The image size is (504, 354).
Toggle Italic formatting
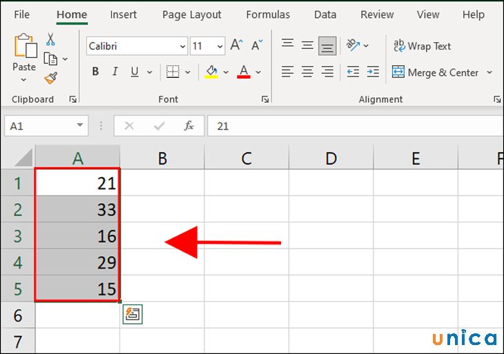114,72
